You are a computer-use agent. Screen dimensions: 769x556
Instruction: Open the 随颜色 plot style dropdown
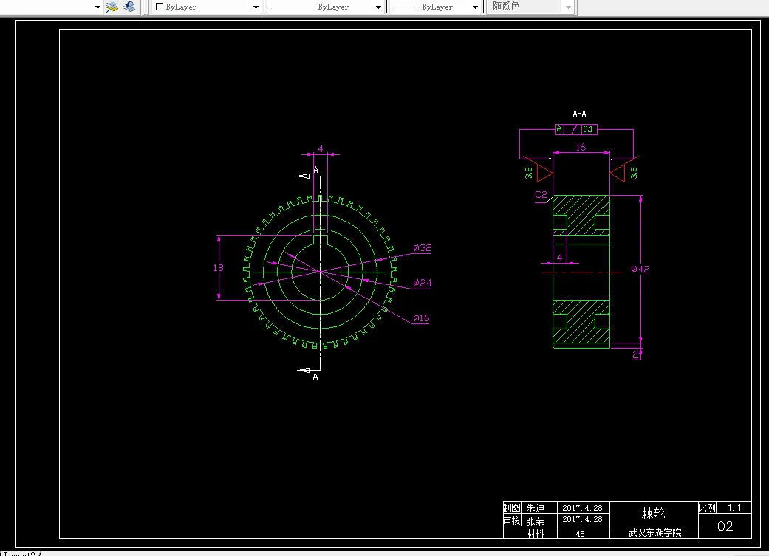tap(568, 7)
